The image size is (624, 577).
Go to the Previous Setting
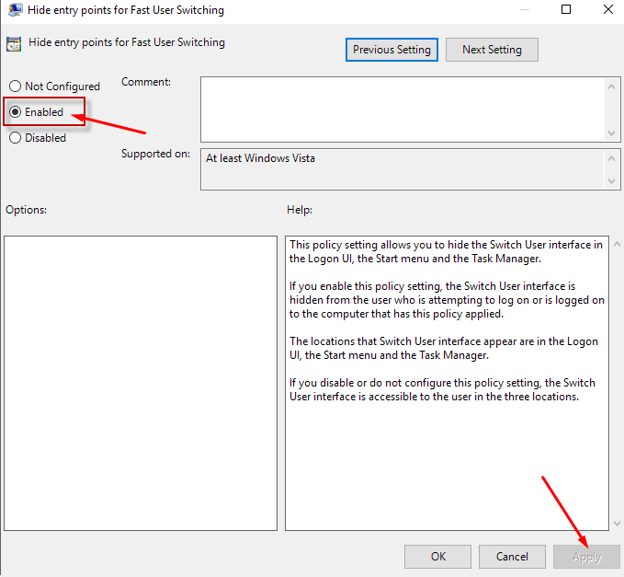[392, 50]
